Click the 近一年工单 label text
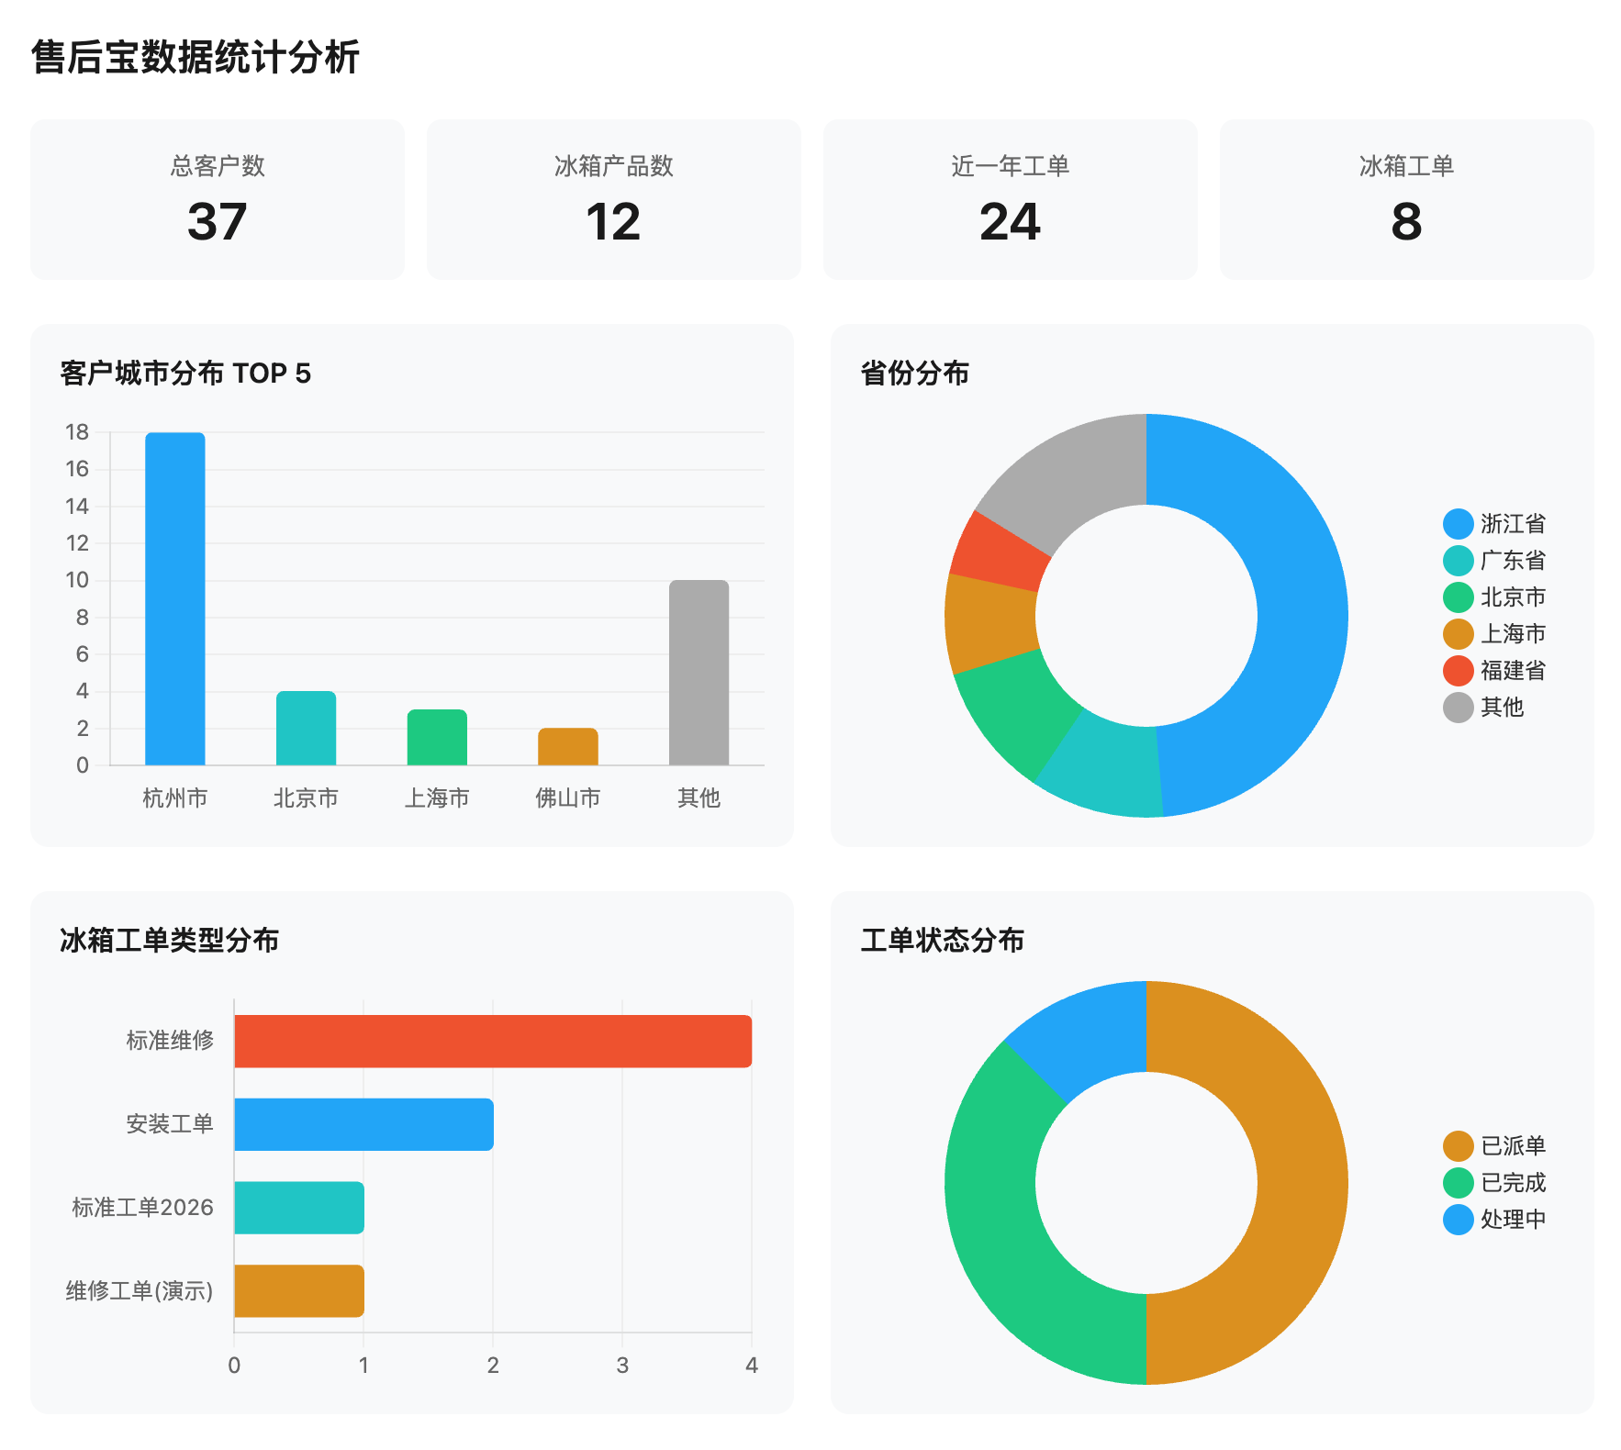 [x=1011, y=166]
